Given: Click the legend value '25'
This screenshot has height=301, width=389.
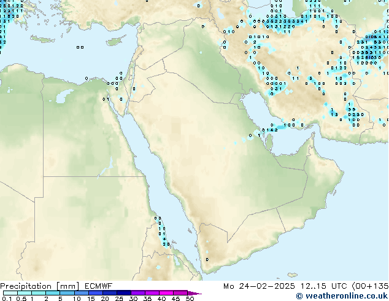Looking at the screenshot, I should click(119, 299).
